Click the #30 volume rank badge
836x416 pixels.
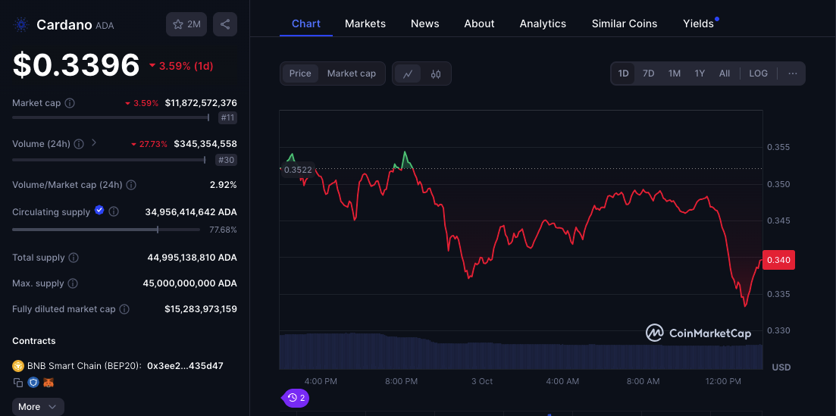click(x=226, y=160)
